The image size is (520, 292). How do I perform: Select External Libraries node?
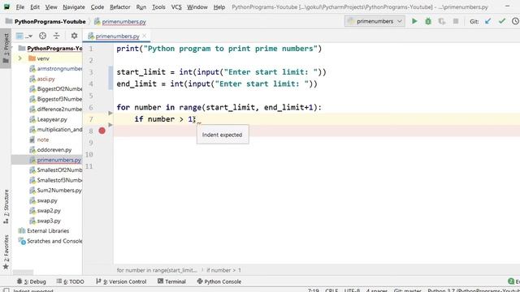tap(48, 230)
